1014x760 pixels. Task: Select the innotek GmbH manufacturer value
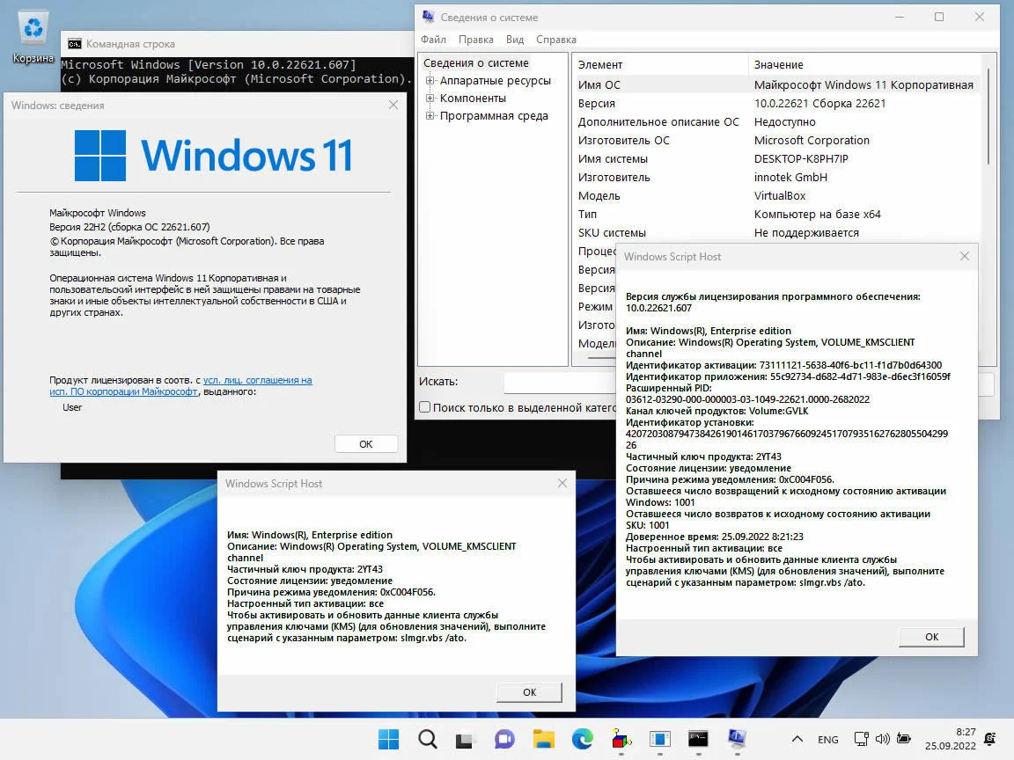[x=790, y=177]
